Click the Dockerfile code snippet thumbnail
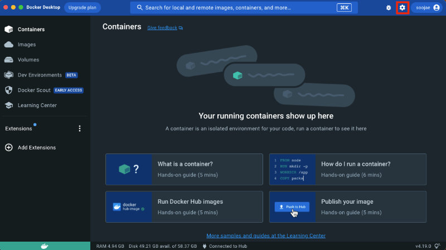446x250 pixels. (292, 170)
